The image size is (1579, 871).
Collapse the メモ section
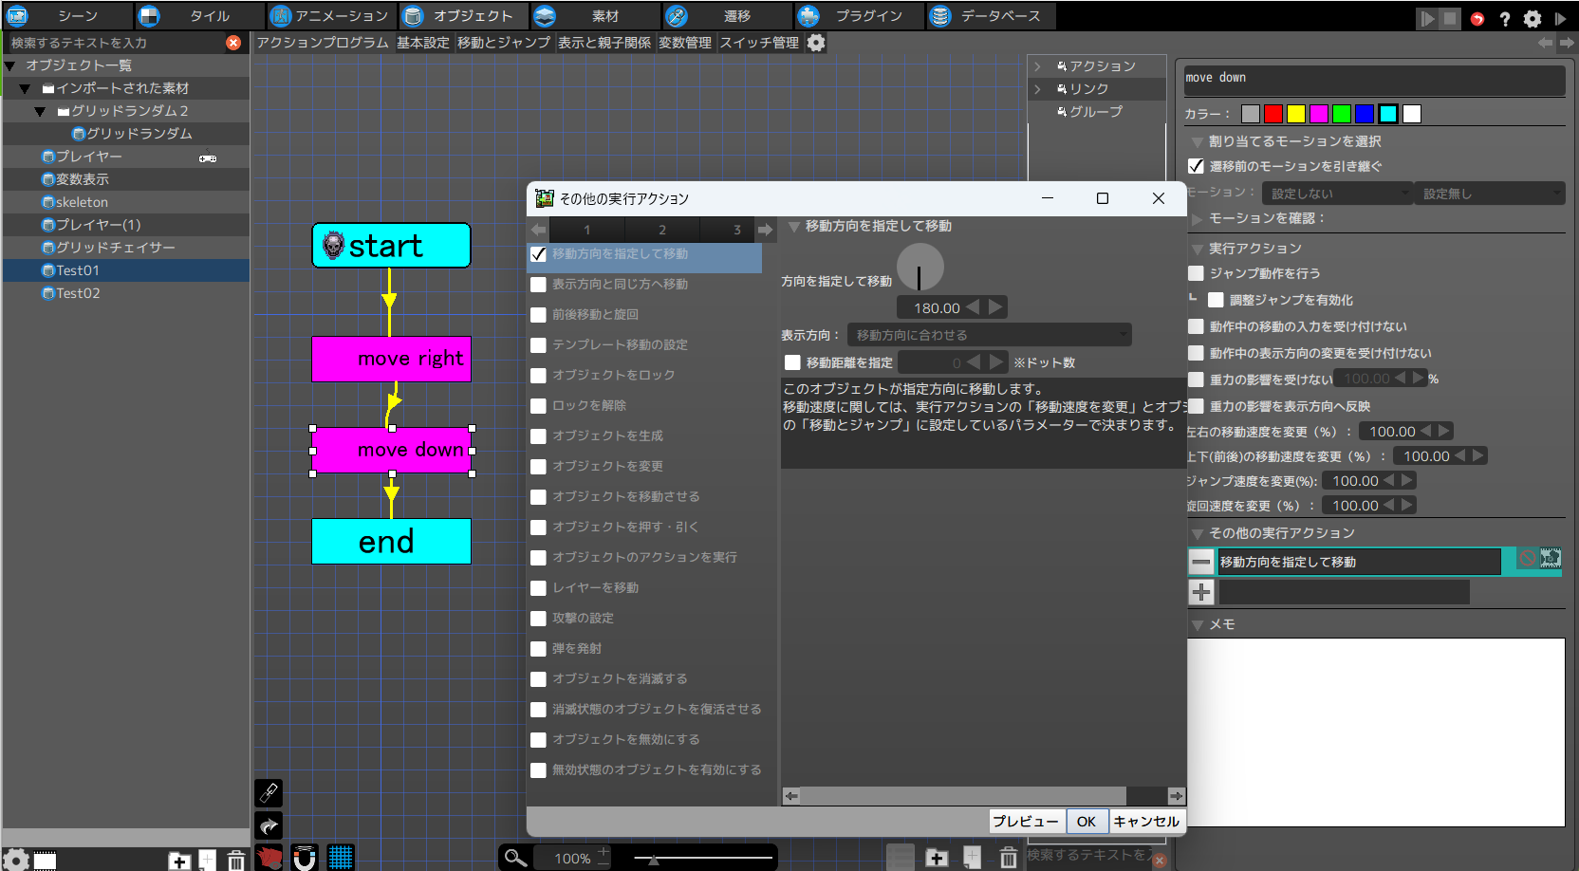coord(1198,625)
